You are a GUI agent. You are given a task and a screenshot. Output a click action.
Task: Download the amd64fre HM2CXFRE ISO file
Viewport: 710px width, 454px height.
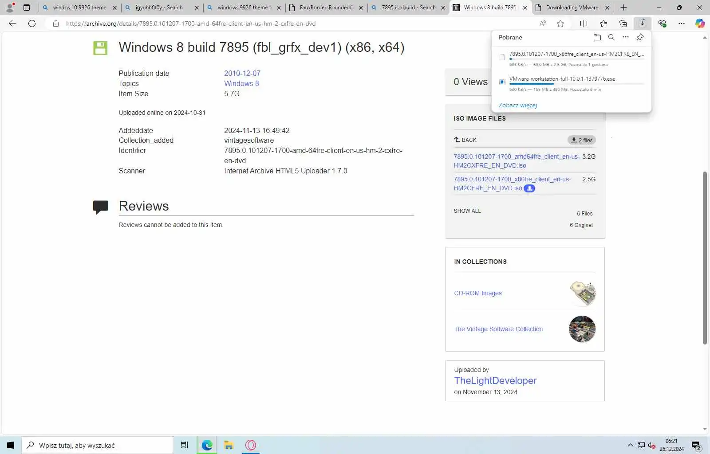(x=517, y=161)
